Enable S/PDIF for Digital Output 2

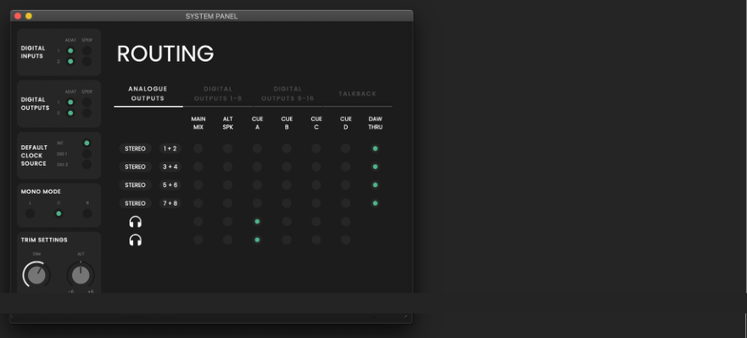click(x=86, y=113)
